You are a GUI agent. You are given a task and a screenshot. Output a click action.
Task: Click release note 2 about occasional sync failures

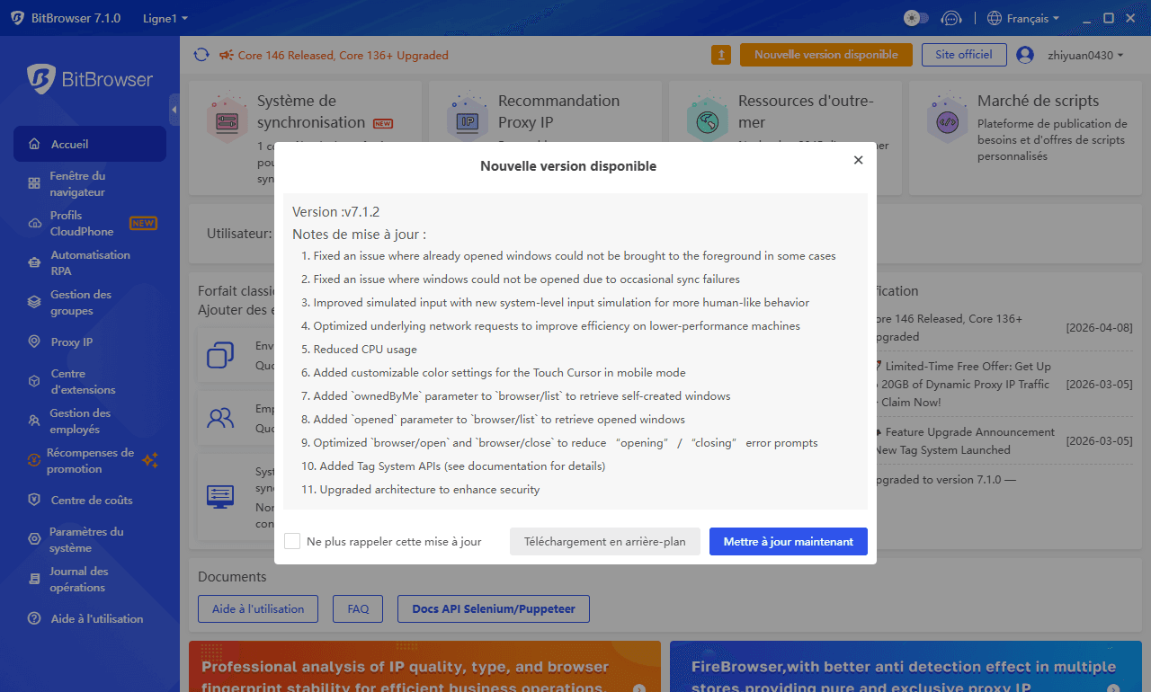[521, 279]
